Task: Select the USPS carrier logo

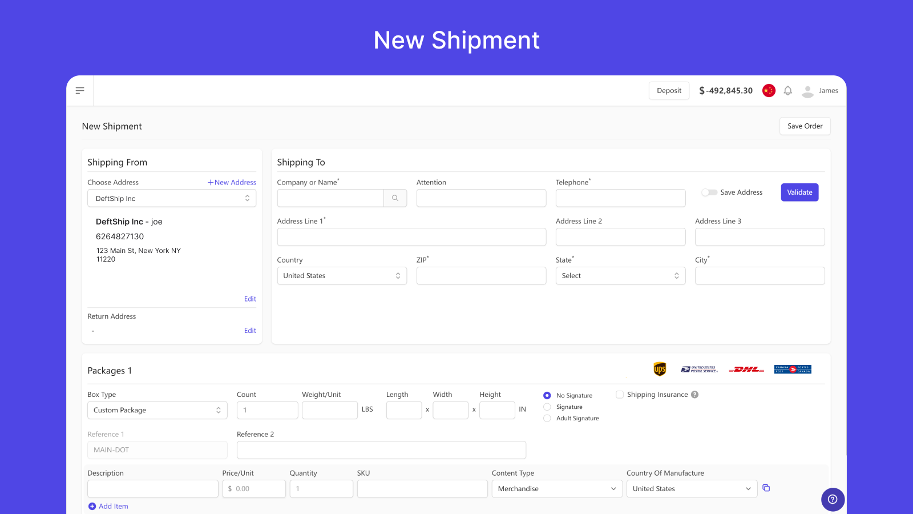Action: [699, 370]
